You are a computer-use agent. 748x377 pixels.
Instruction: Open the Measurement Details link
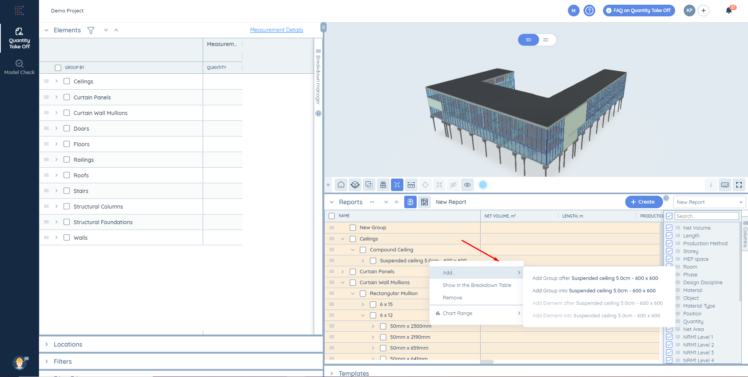(276, 30)
